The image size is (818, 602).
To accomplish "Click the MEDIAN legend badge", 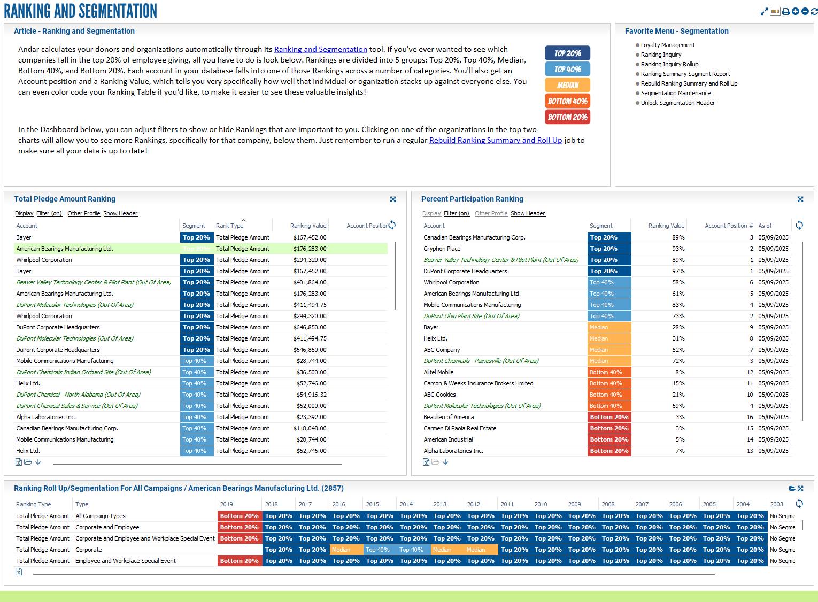I will pos(568,85).
